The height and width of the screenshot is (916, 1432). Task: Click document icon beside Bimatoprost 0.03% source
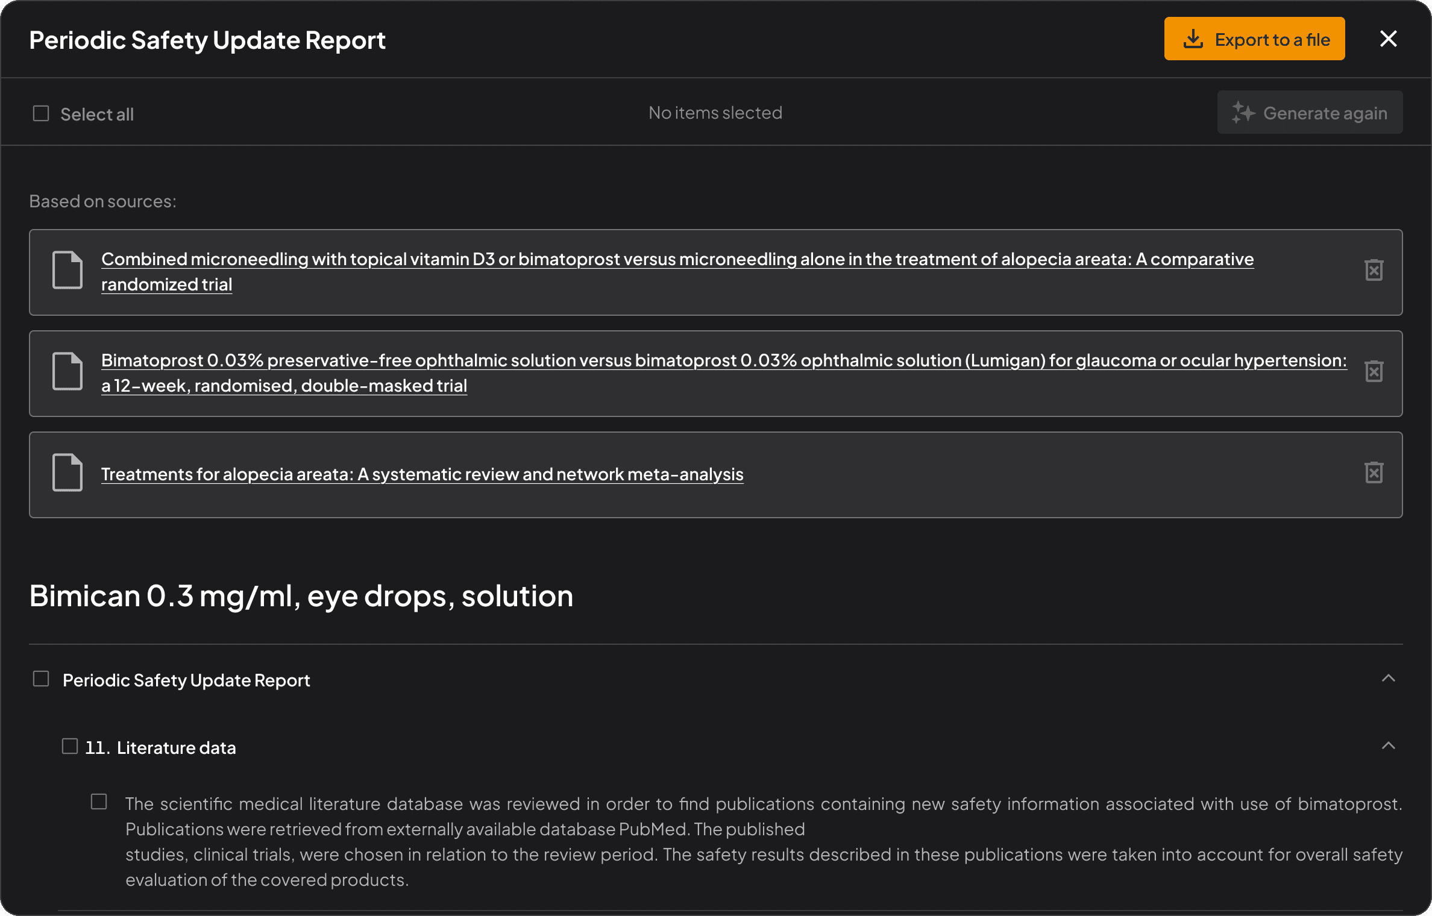(68, 371)
